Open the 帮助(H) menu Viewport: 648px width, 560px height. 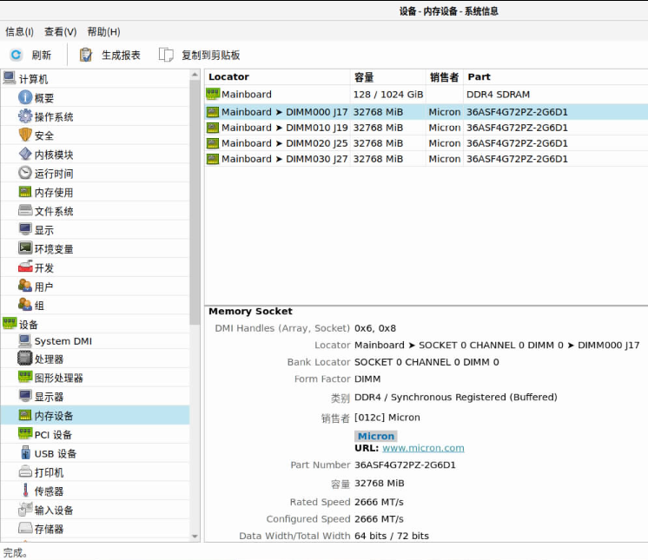(x=103, y=32)
